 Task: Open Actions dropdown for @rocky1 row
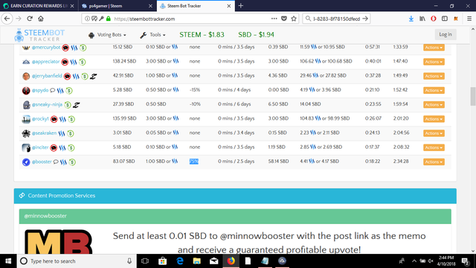pos(434,119)
